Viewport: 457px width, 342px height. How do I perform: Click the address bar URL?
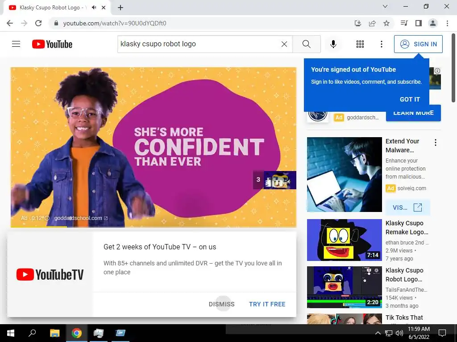(115, 23)
